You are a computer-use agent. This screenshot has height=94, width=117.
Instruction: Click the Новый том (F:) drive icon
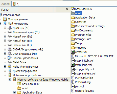[x=10, y=45]
